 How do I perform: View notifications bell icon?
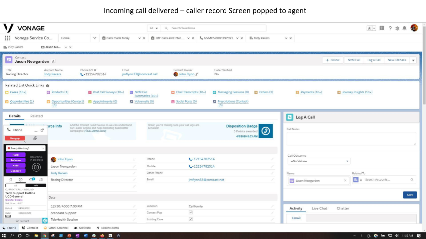(404, 28)
